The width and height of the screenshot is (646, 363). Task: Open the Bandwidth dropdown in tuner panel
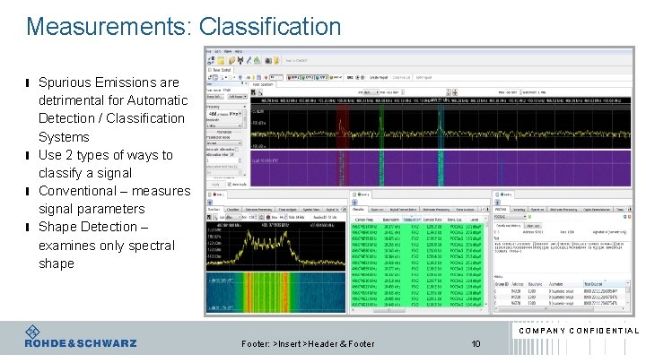coord(224,125)
